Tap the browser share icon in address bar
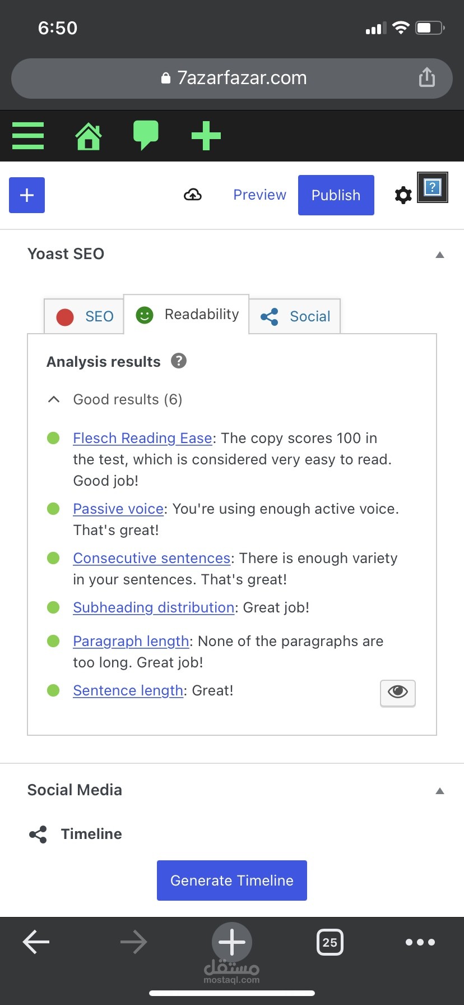Screen dimensions: 464x1005 click(x=427, y=78)
